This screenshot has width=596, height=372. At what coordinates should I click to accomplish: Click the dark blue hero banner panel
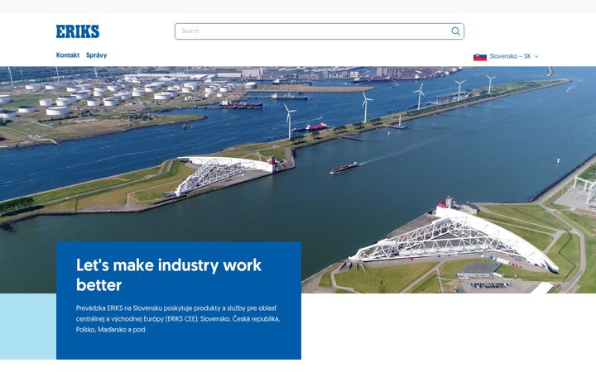179,300
